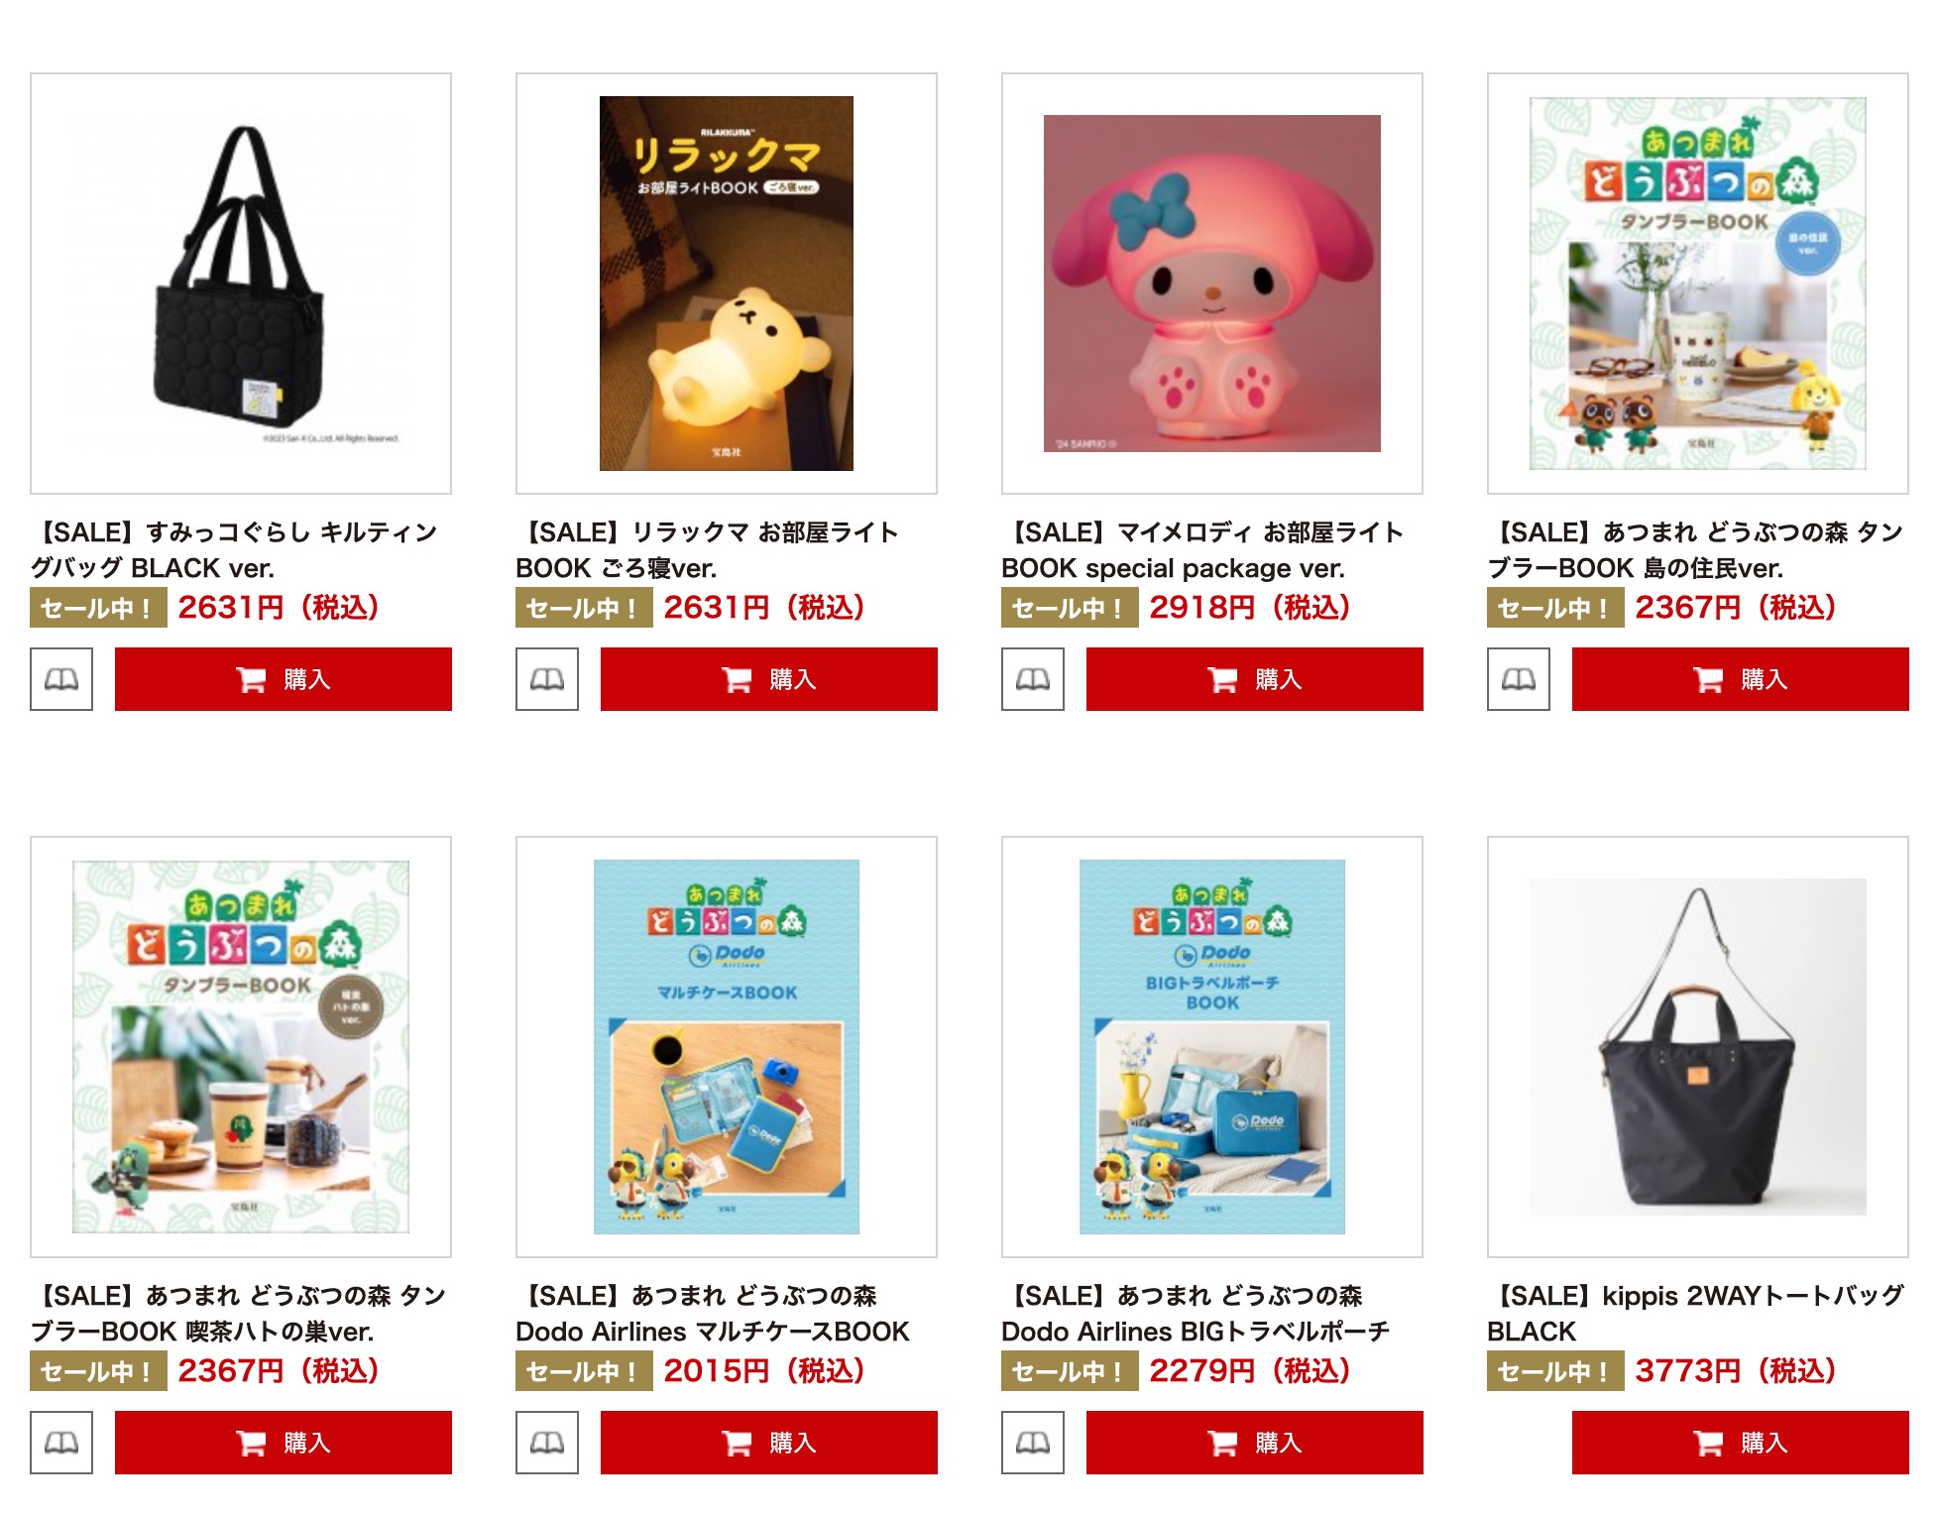Open title link あつまれ どうぶつの森 島の住民ver.

1695,550
